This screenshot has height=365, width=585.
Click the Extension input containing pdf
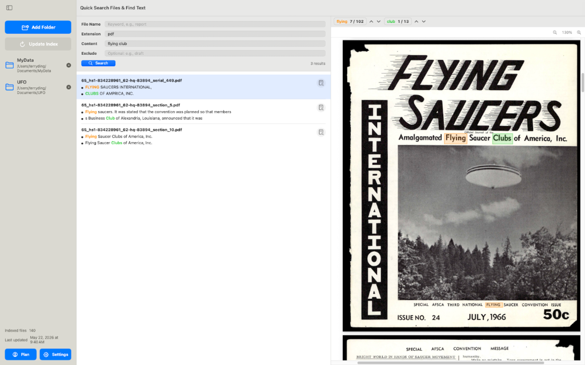[x=215, y=34]
